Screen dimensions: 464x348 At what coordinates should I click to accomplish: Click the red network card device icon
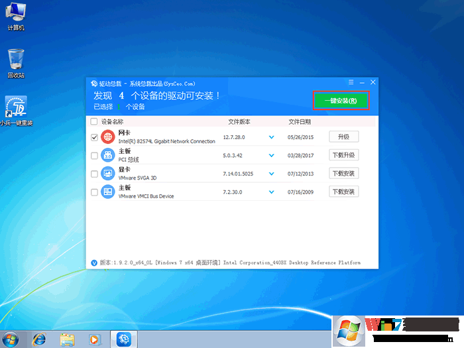click(x=107, y=137)
